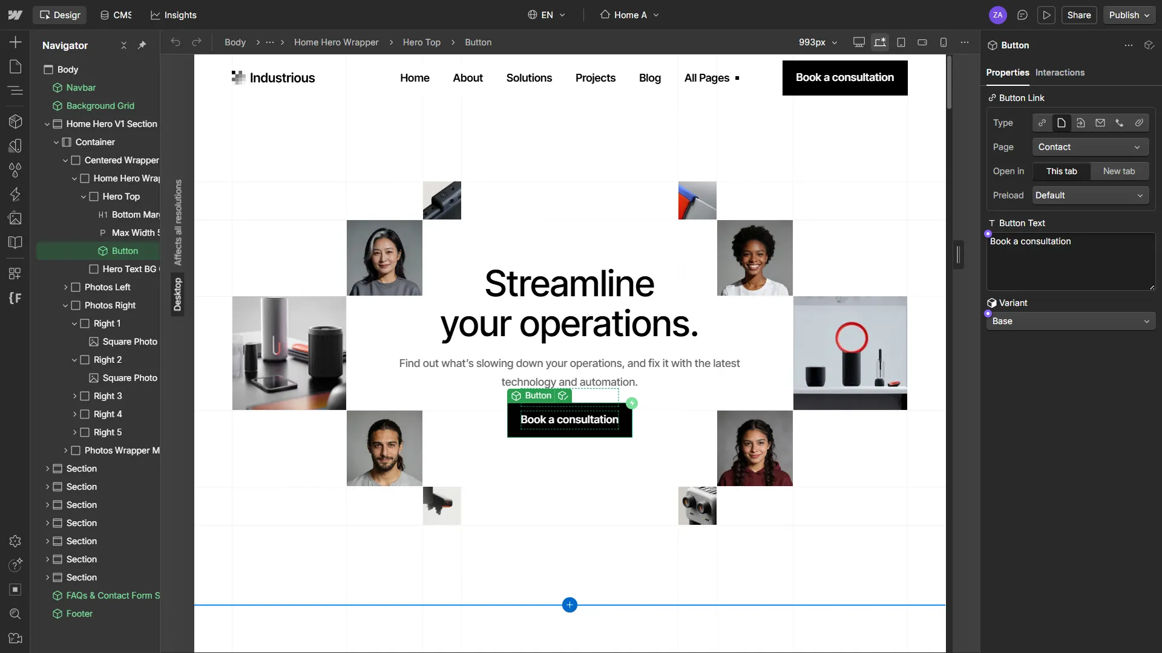Close the Navigator panel

click(123, 45)
